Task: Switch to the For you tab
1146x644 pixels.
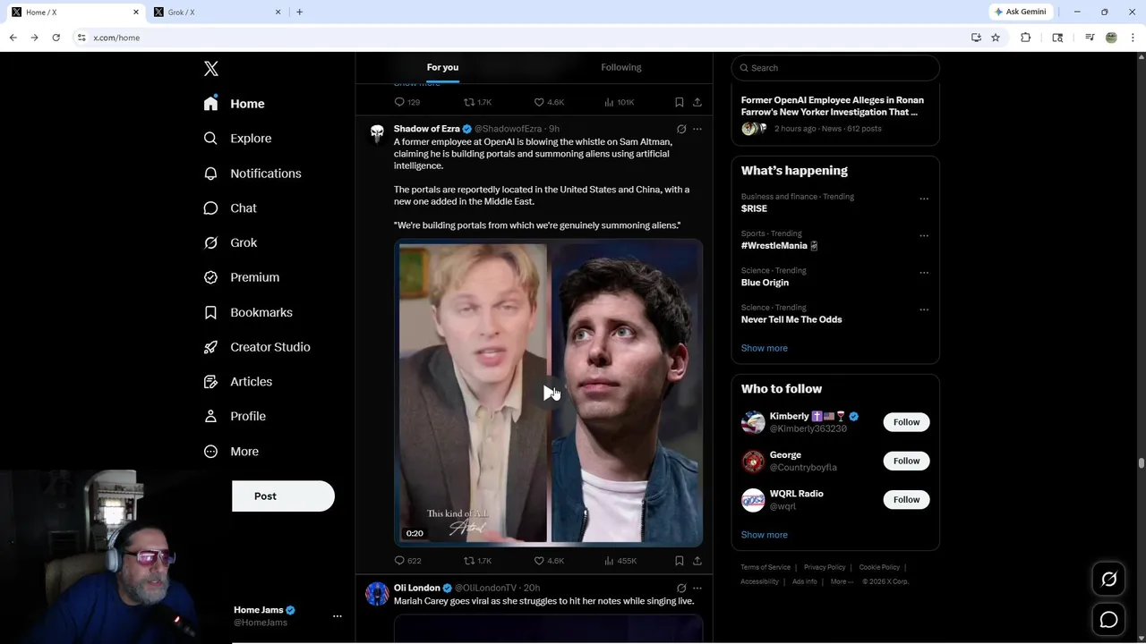Action: 442,67
